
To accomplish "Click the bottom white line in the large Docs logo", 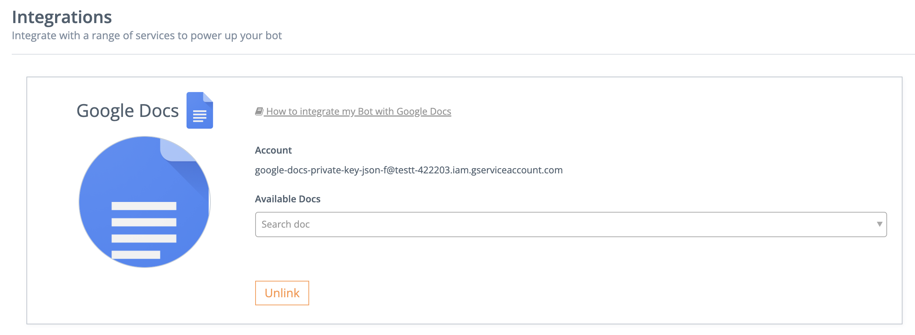I will [x=136, y=254].
